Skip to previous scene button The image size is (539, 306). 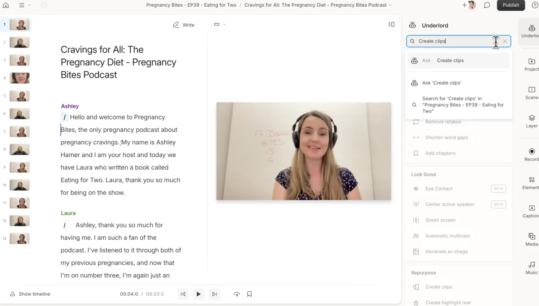[183, 294]
